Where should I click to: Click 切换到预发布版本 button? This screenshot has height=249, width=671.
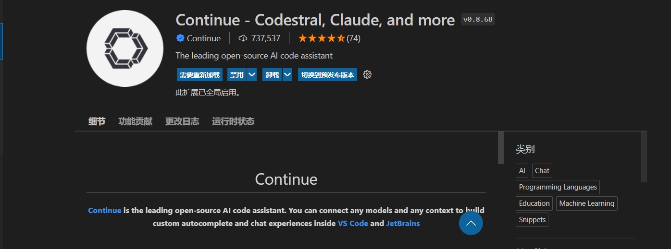pos(327,75)
